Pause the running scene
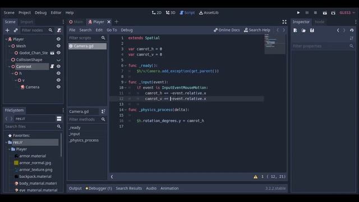This screenshot has width=359, height=202. (307, 12)
